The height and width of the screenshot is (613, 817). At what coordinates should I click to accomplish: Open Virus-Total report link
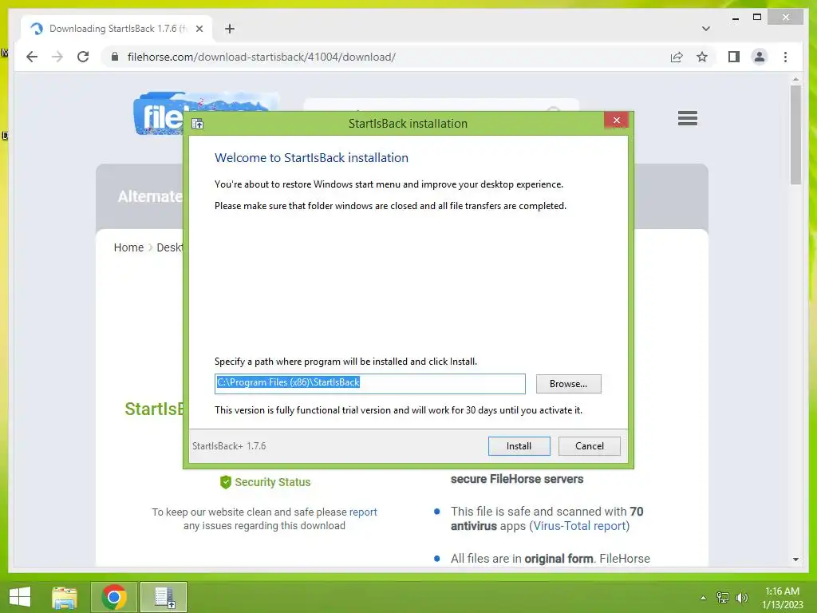[x=579, y=526]
